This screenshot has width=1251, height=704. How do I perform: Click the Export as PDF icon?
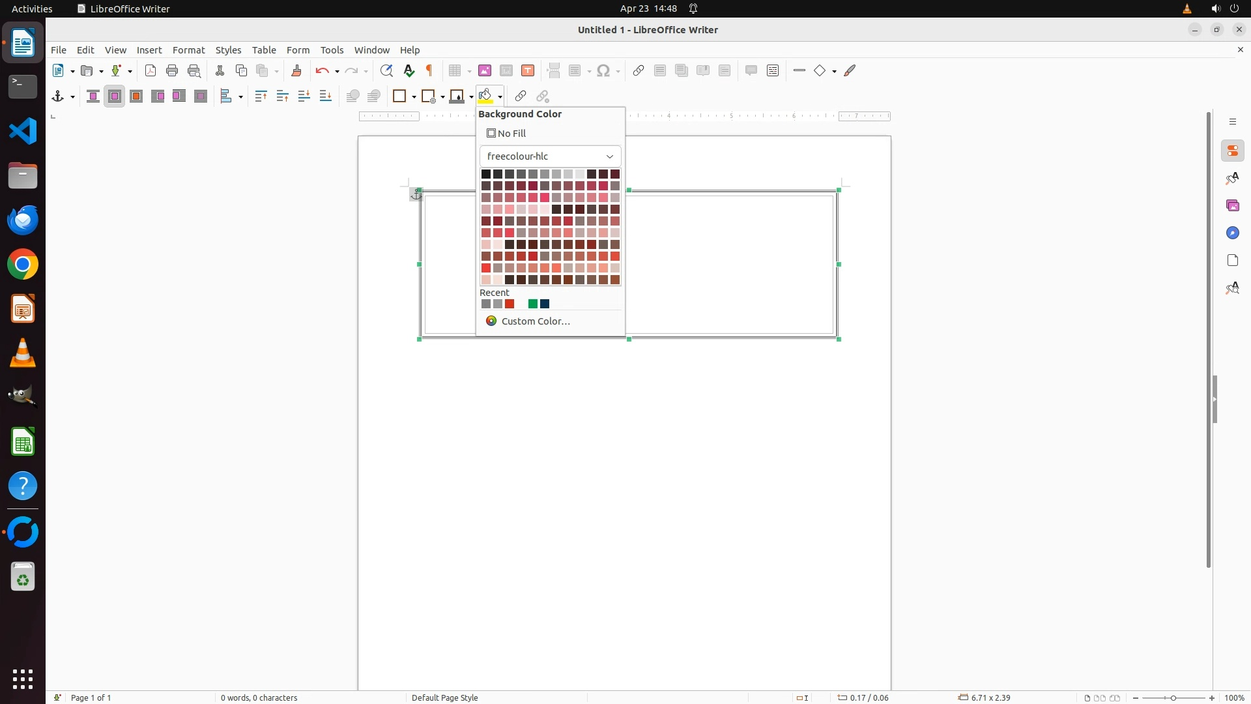point(151,71)
